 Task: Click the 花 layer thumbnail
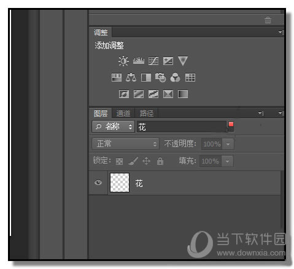[120, 183]
